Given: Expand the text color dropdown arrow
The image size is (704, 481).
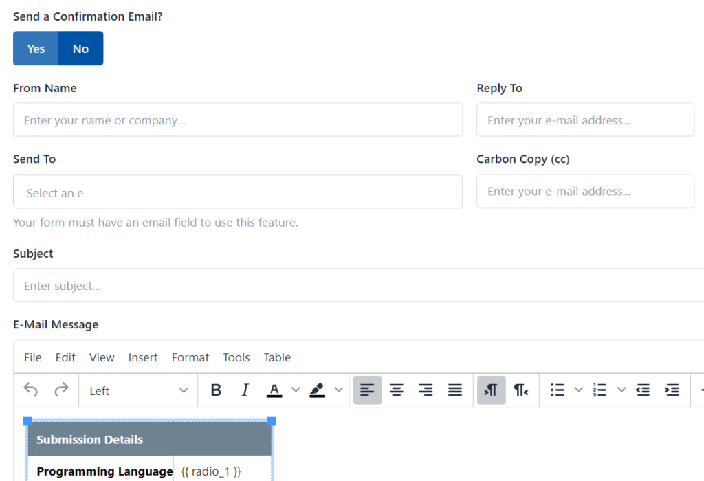Looking at the screenshot, I should click(x=294, y=390).
